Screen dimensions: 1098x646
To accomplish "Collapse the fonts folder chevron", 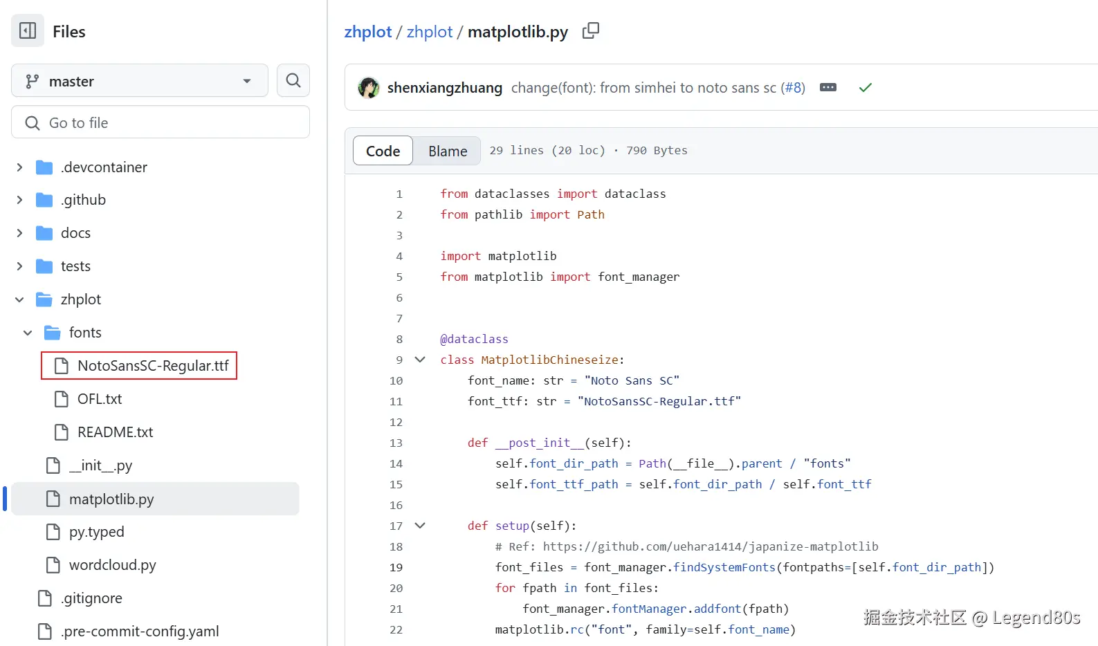I will (x=28, y=333).
